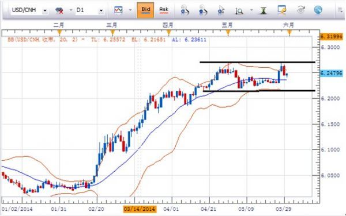Screen dimensions: 346x216
Task: Click the 6.1000 price axis label
Action: coord(330,150)
